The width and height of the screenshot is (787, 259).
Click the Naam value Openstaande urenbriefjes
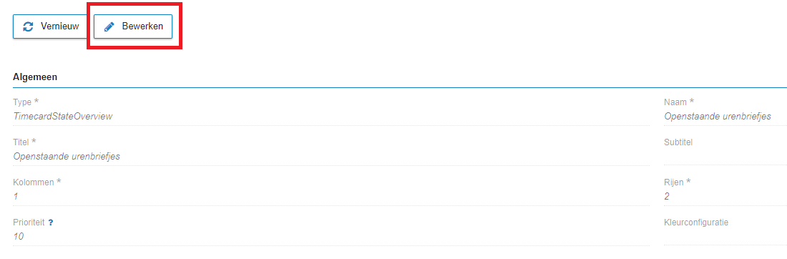tap(717, 117)
